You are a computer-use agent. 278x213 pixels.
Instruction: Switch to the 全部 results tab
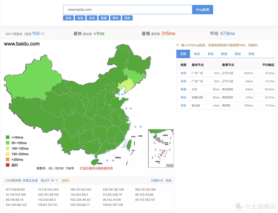click(x=183, y=54)
